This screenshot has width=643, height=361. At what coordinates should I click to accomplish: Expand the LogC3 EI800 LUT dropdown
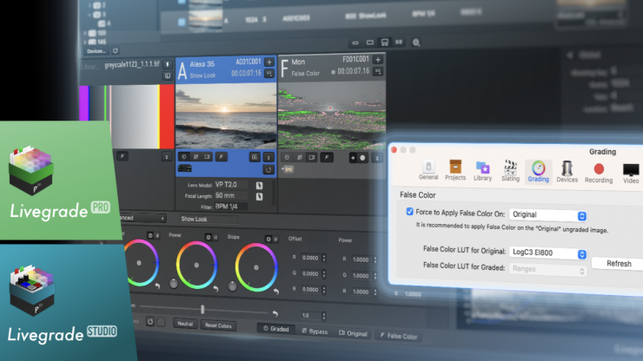548,253
